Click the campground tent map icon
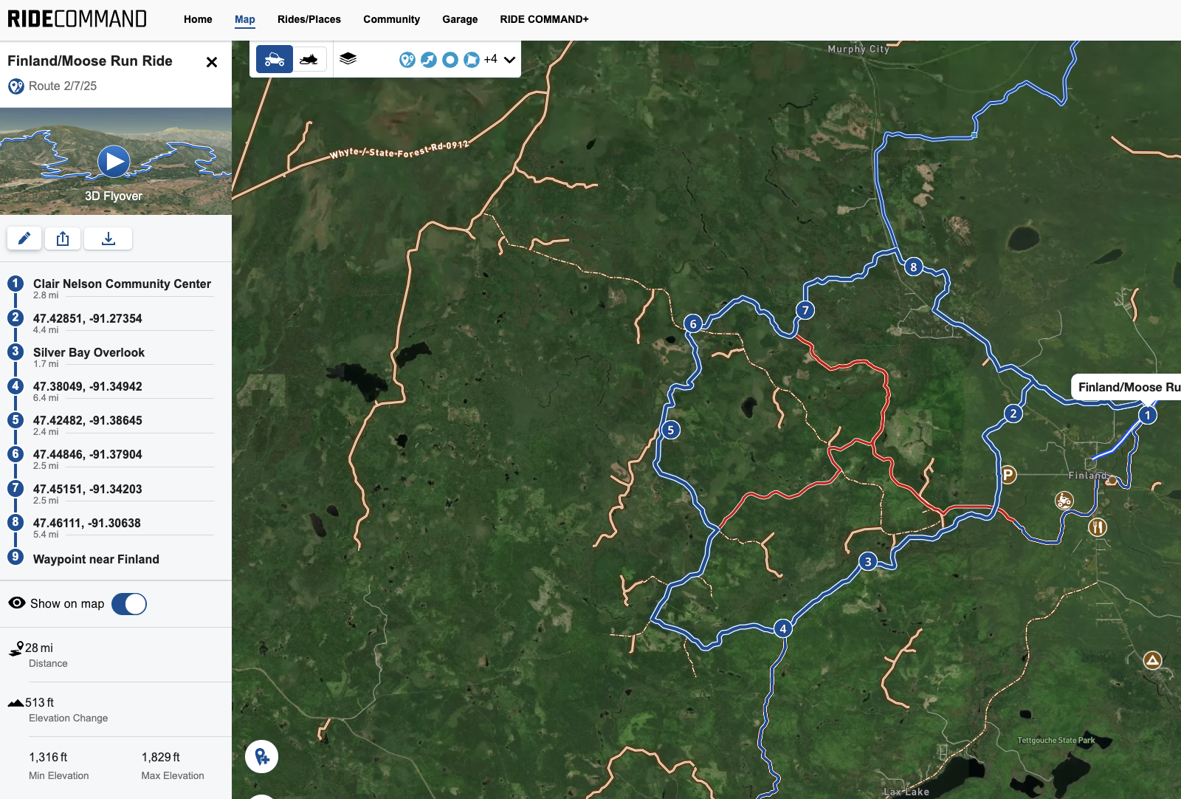 coord(1152,660)
